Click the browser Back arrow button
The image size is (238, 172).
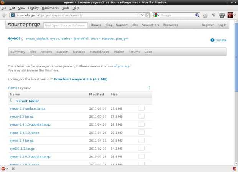[4, 15]
